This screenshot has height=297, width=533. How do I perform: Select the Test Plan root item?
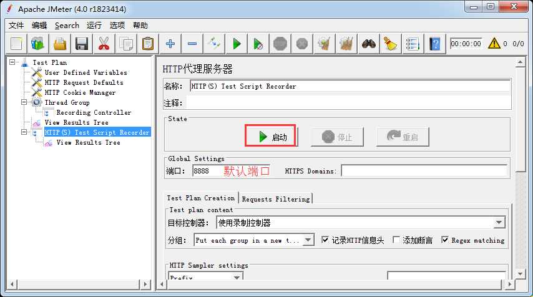tap(50, 62)
